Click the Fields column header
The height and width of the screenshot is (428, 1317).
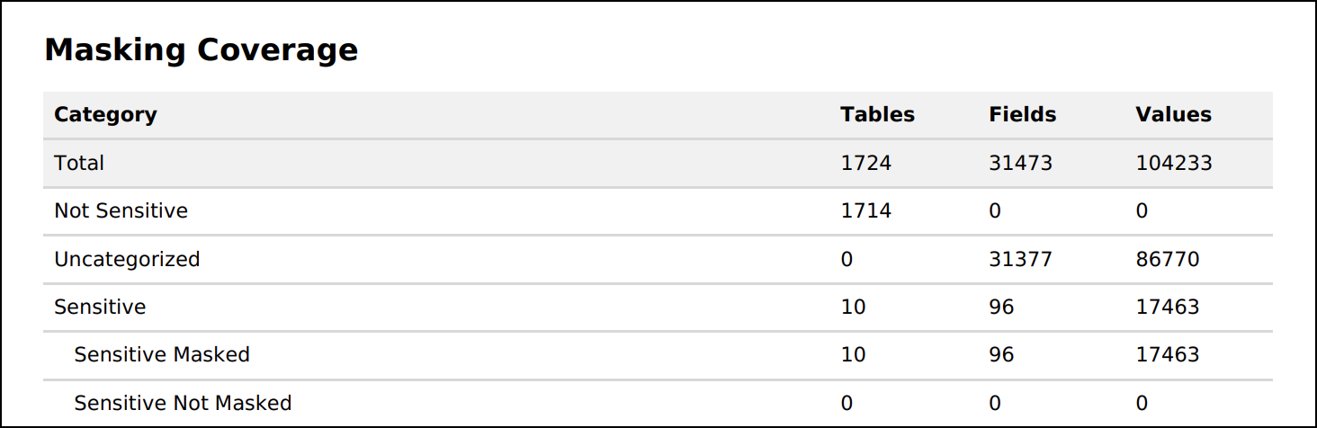point(1022,115)
